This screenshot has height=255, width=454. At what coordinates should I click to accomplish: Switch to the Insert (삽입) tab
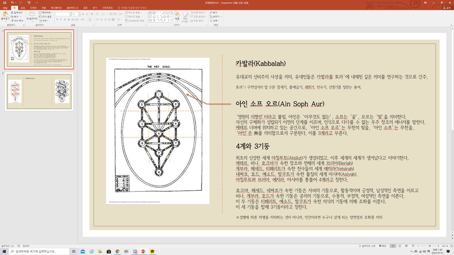(23, 7)
